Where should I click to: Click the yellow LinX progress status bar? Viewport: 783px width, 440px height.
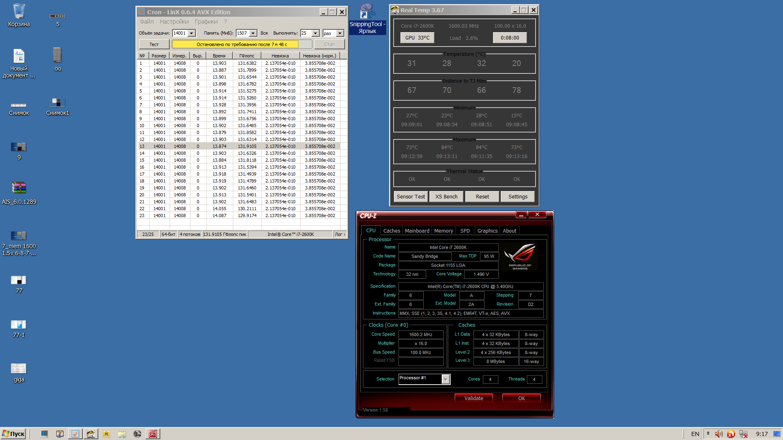click(242, 44)
